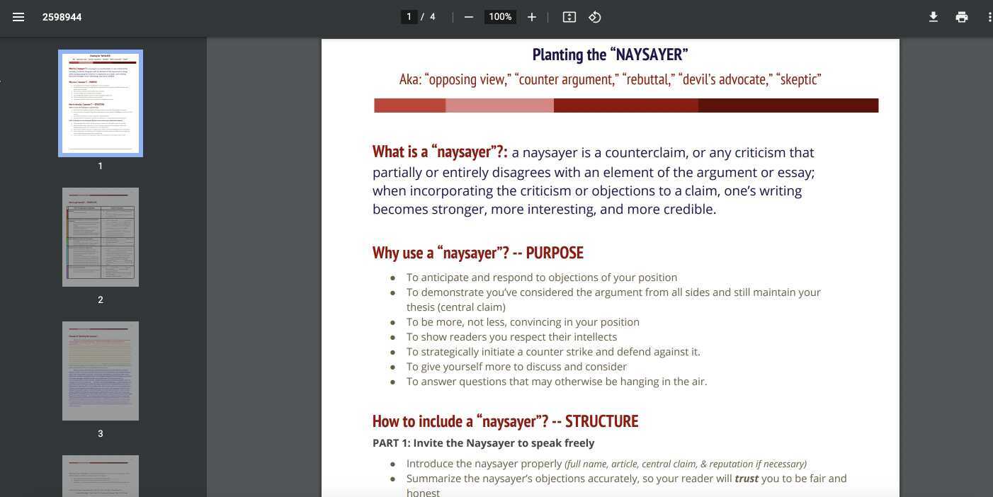This screenshot has height=497, width=993.
Task: Select the 100% zoom percentage field
Action: coord(500,16)
